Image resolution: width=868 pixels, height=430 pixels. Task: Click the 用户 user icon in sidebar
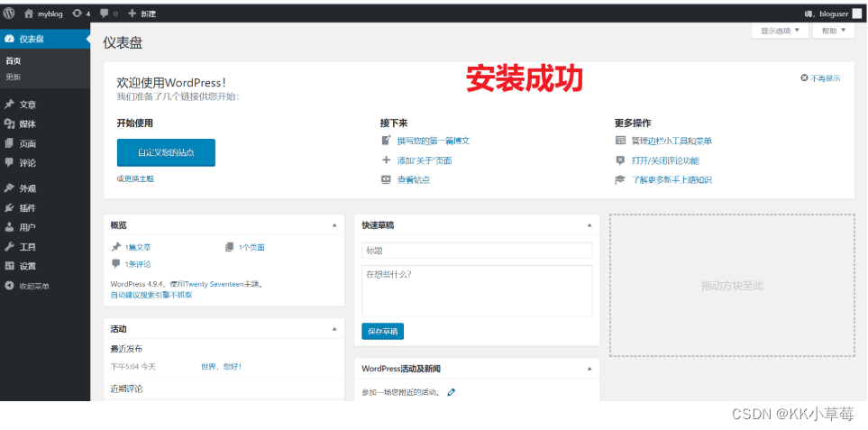(x=9, y=227)
